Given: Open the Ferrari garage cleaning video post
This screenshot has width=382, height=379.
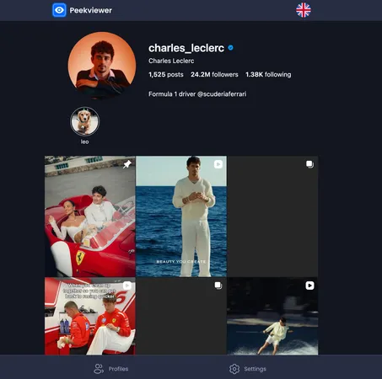Looking at the screenshot, I should coord(90,316).
